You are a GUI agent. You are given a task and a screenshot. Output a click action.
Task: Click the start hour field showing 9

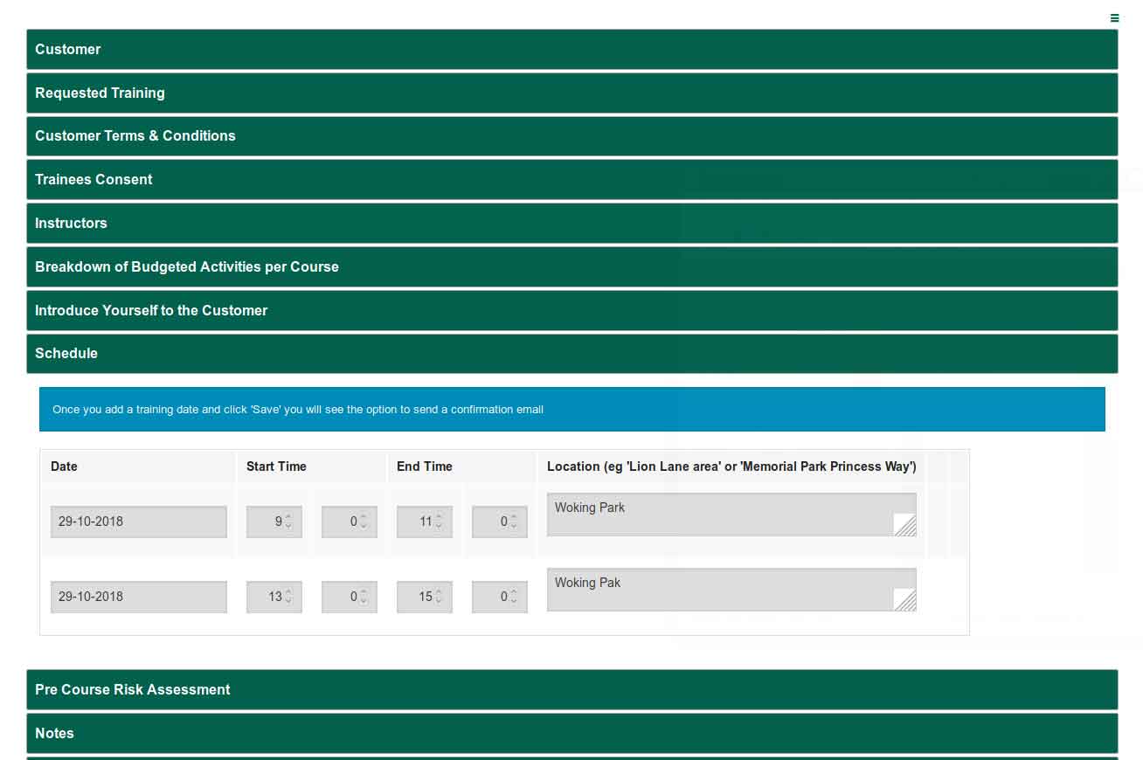click(x=274, y=522)
